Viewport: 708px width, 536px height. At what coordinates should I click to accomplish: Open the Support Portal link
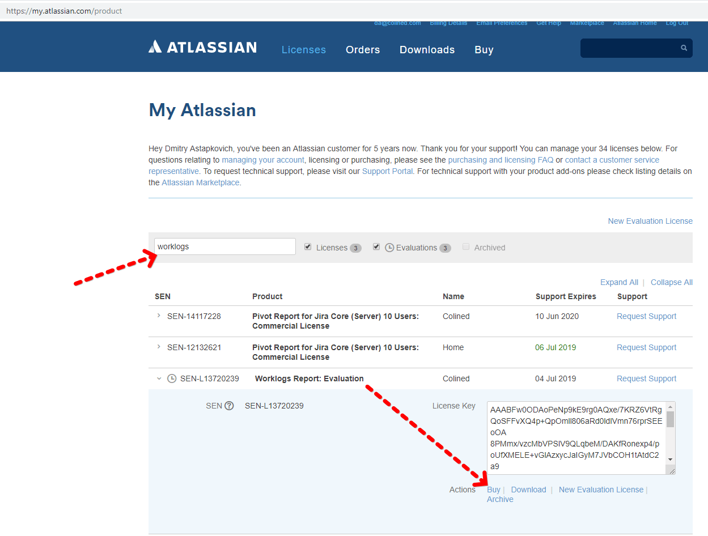pyautogui.click(x=387, y=171)
